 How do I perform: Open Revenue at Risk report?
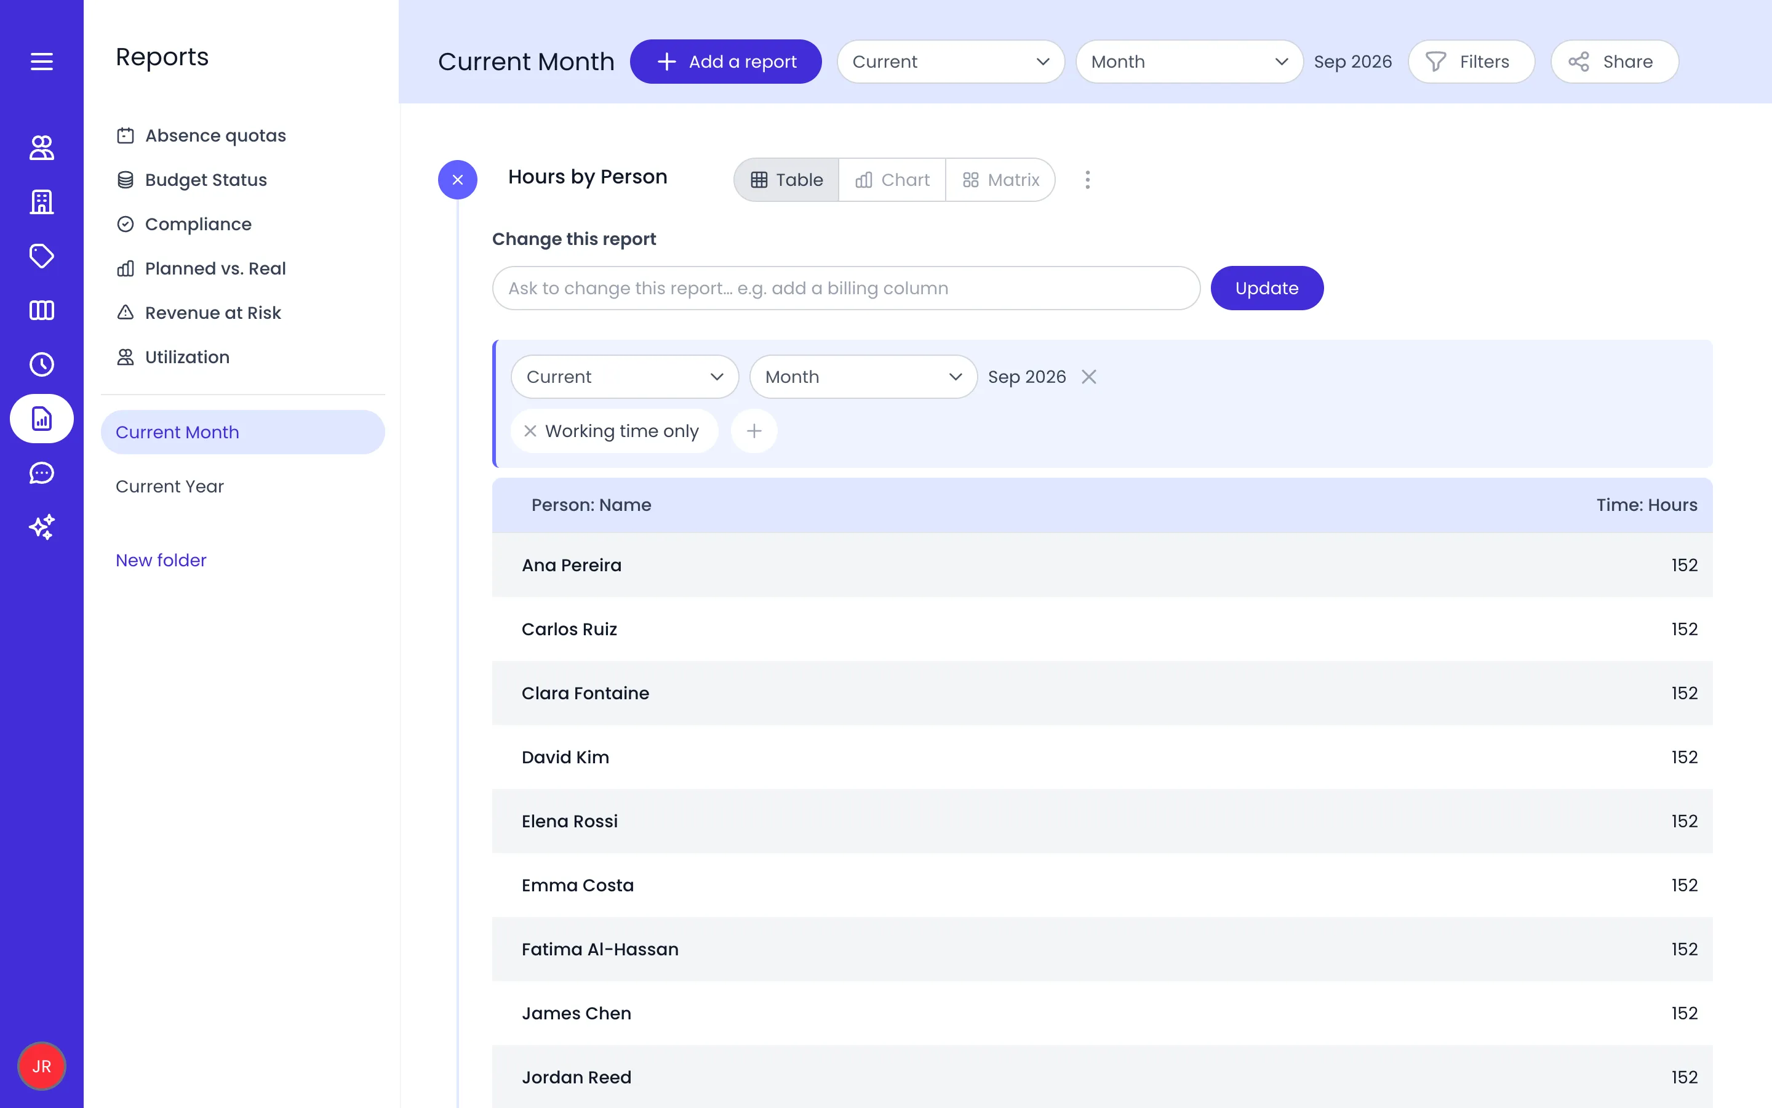click(199, 313)
